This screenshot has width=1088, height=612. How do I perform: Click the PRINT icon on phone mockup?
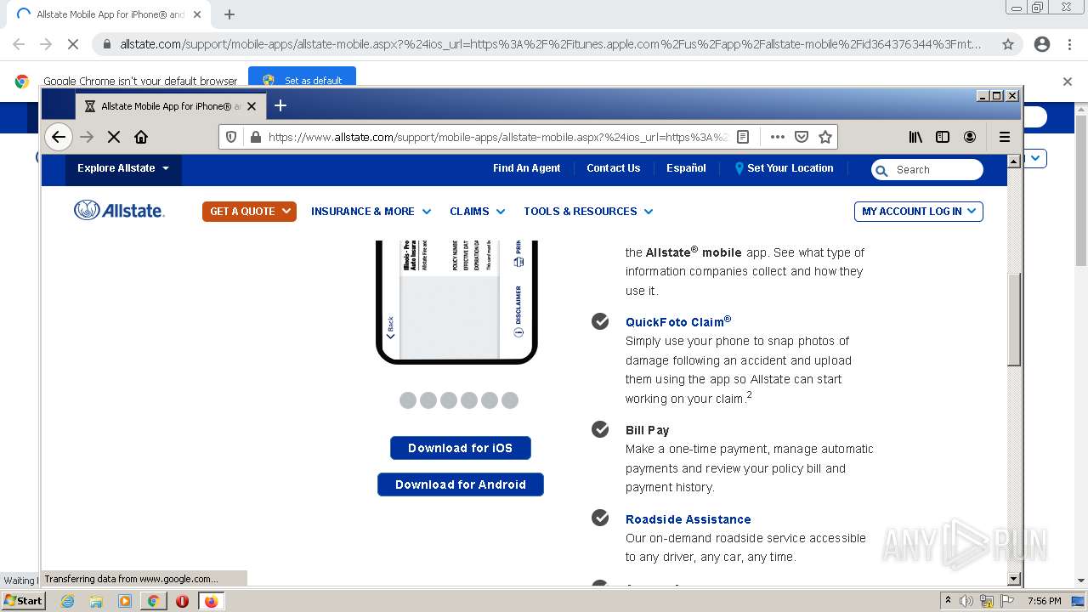(x=518, y=261)
